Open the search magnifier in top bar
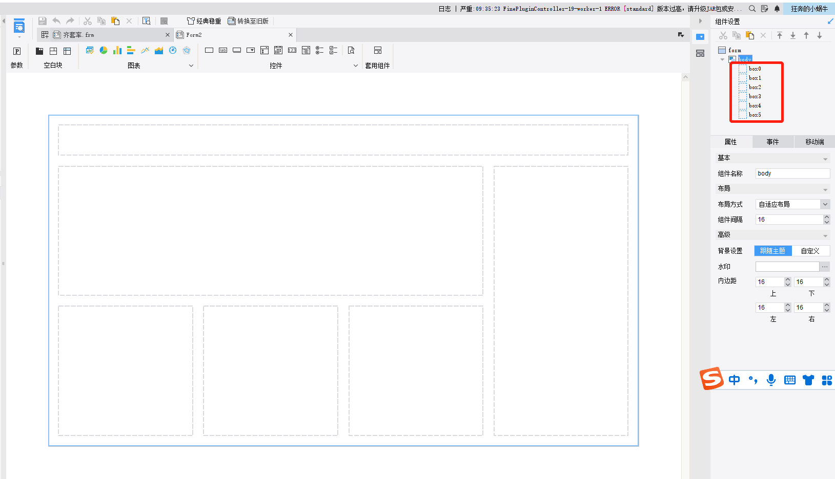This screenshot has height=479, width=835. click(x=752, y=9)
